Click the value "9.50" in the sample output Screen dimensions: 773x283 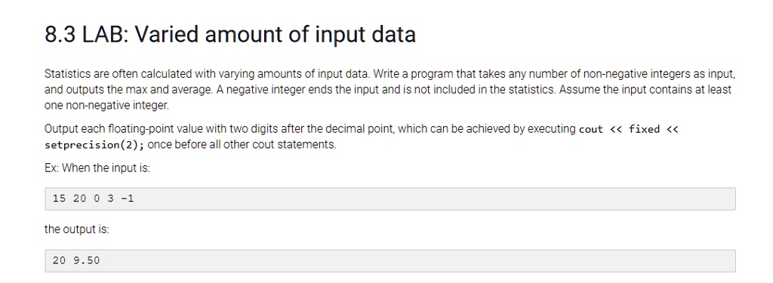point(86,261)
